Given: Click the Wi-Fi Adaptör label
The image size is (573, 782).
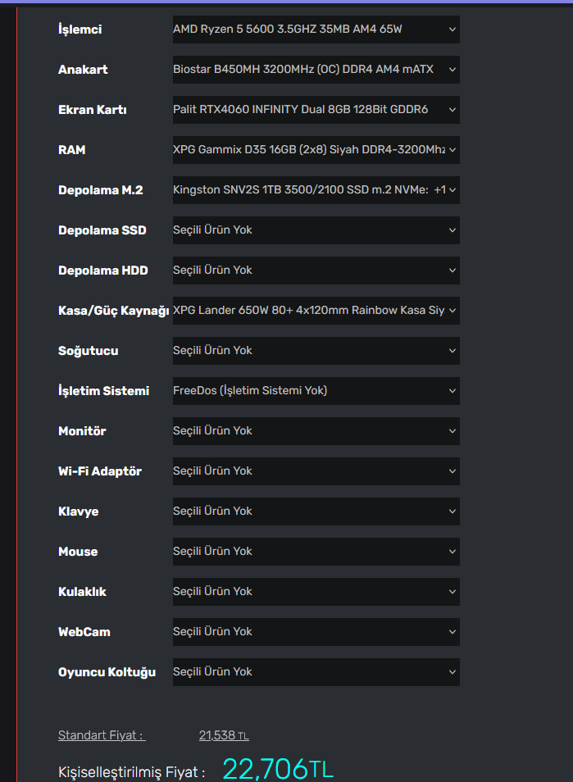Looking at the screenshot, I should pyautogui.click(x=100, y=471).
